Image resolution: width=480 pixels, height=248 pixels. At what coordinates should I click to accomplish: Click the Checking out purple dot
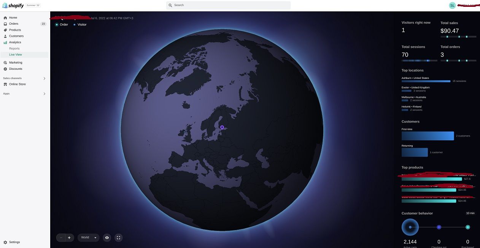tap(439, 227)
